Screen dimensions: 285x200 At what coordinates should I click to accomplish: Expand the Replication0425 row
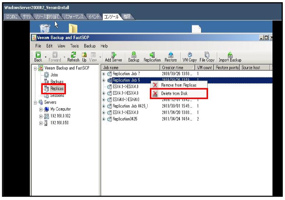pos(103,119)
